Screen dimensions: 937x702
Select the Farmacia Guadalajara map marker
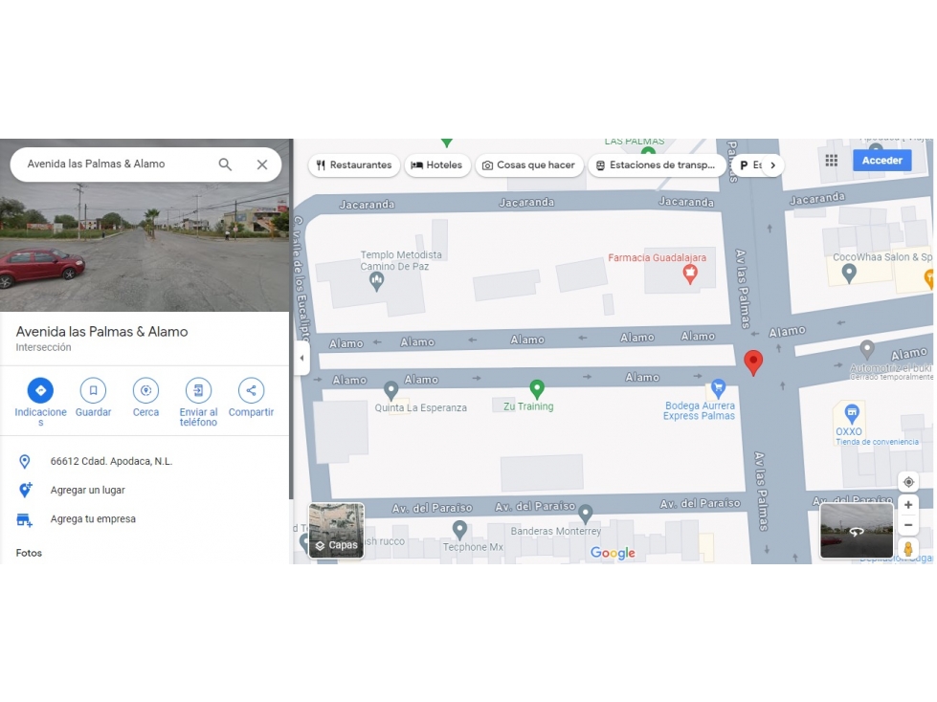click(x=690, y=274)
